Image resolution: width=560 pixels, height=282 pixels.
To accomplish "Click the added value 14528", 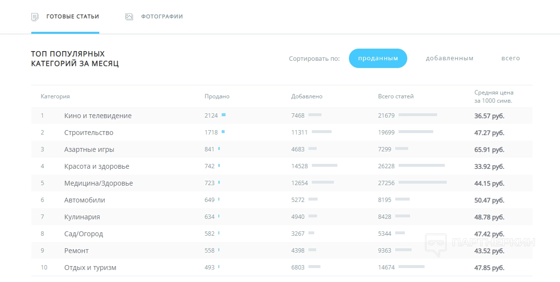I will (299, 166).
